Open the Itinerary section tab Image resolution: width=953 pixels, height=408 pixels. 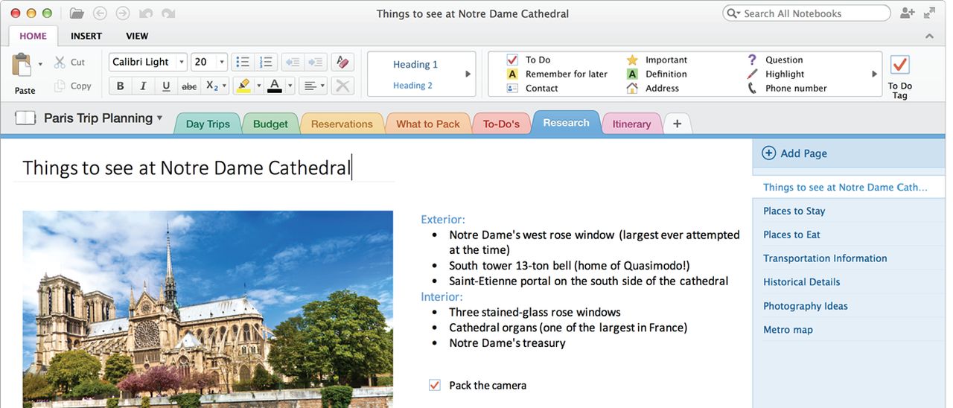pos(631,124)
